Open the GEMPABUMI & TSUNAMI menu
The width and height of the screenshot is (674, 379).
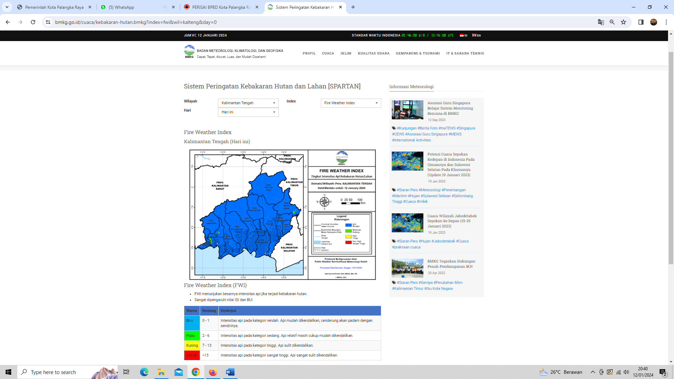click(x=418, y=53)
